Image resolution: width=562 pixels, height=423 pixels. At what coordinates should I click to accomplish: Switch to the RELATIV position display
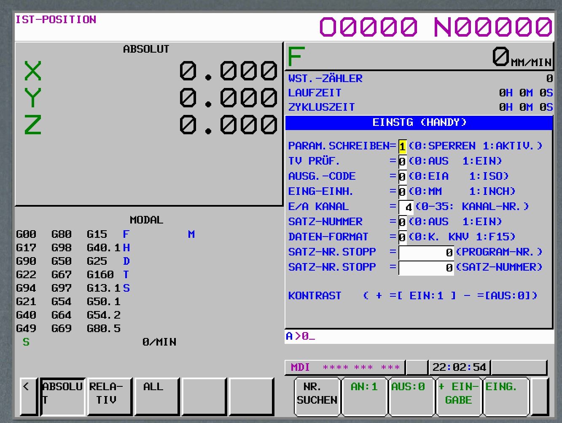point(109,396)
